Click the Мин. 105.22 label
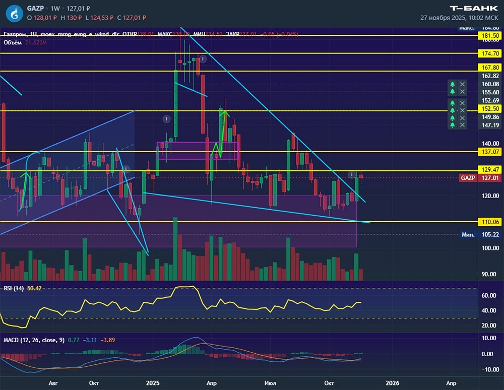The image size is (504, 390). [480, 234]
